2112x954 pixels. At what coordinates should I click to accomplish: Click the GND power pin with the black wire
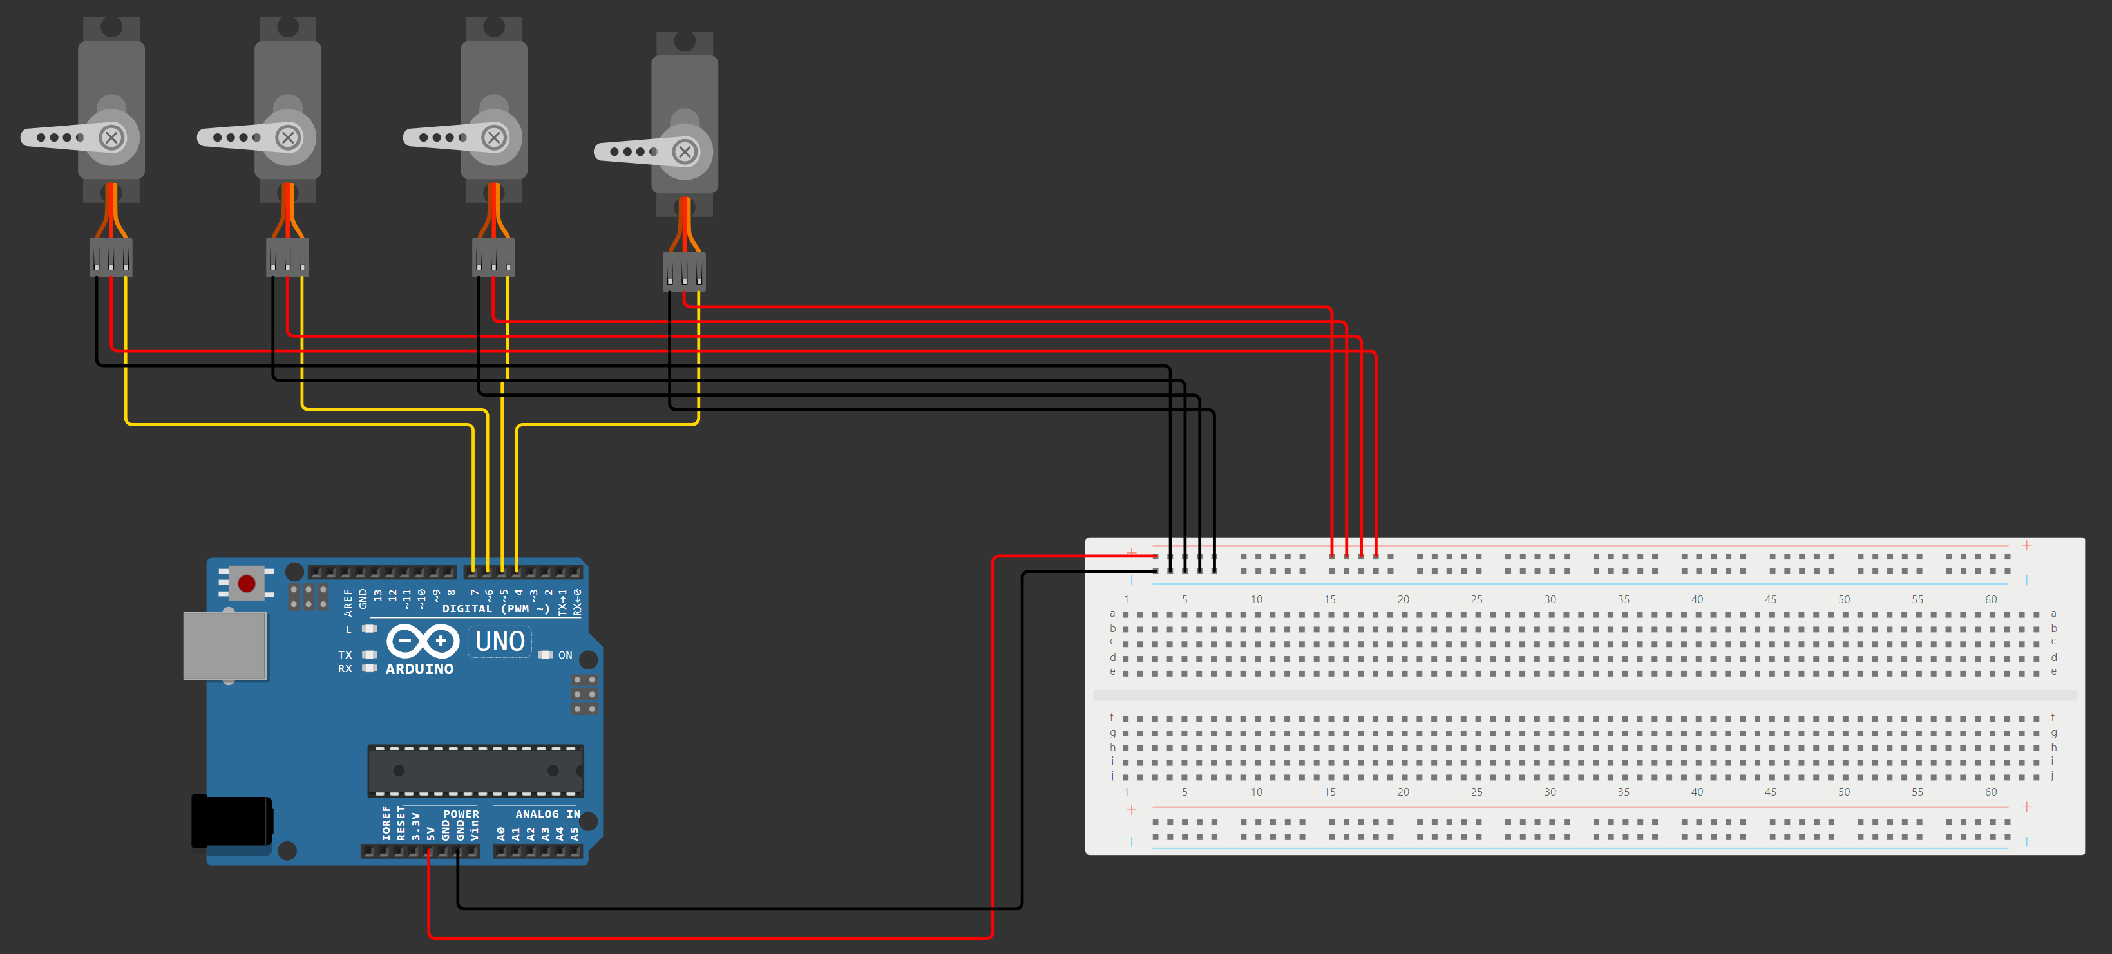pos(459,851)
